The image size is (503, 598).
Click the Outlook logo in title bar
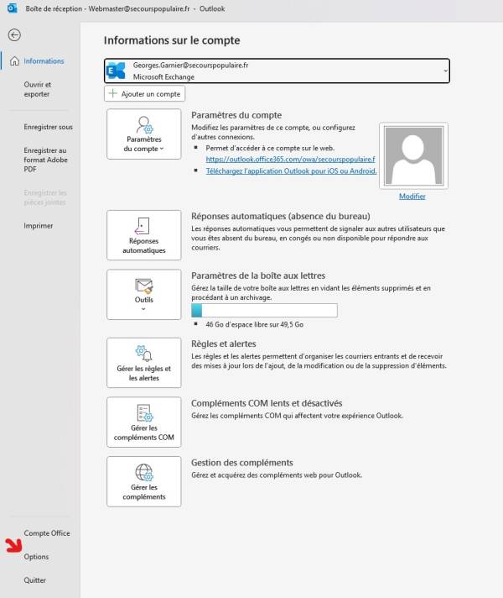click(13, 8)
